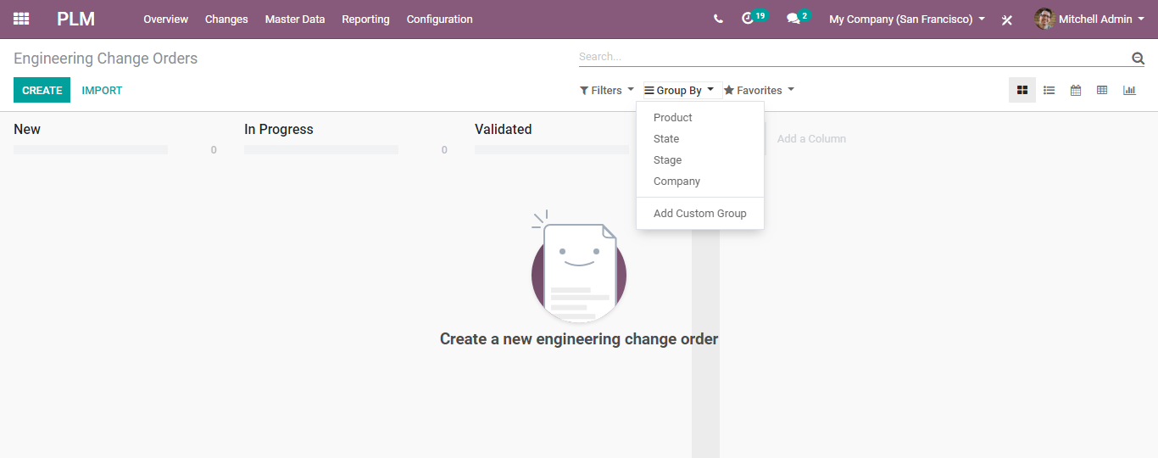Click the PLM app title
This screenshot has width=1158, height=458.
click(x=75, y=19)
